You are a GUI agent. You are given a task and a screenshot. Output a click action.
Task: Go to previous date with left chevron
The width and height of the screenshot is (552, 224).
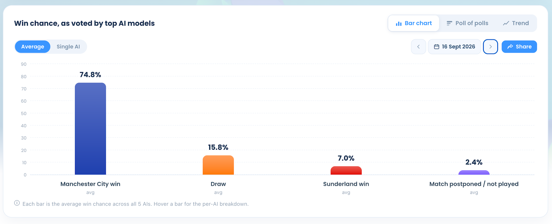(x=418, y=47)
